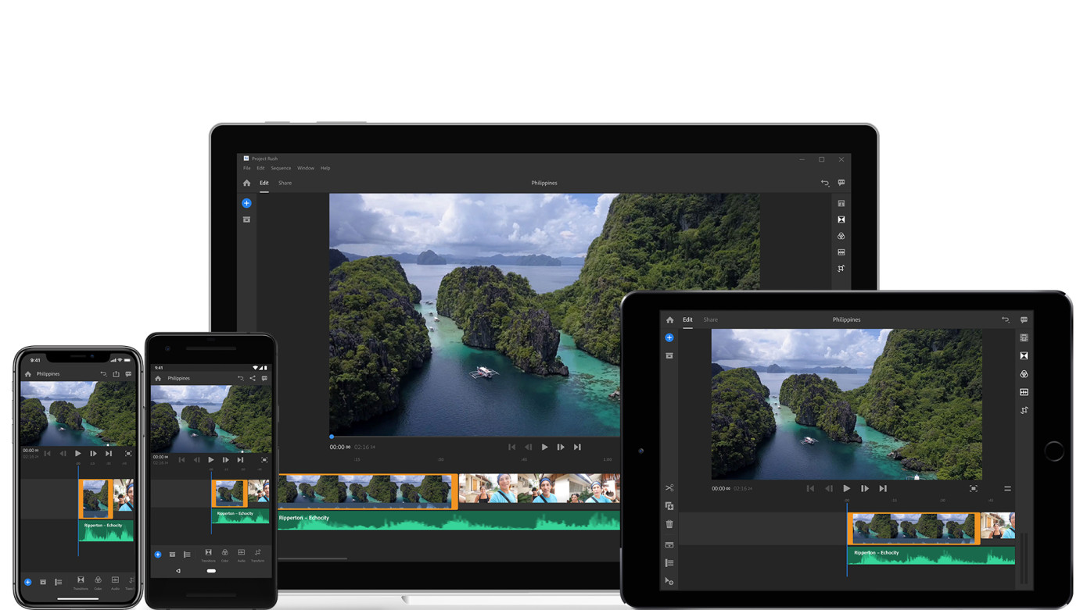Select the Crop tool icon below the Audio icon

841,268
